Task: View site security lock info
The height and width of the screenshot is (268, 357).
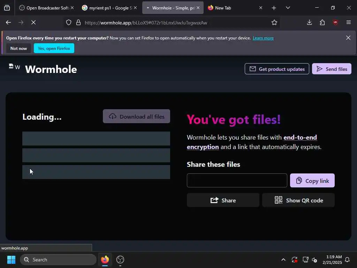Action: pos(78,23)
